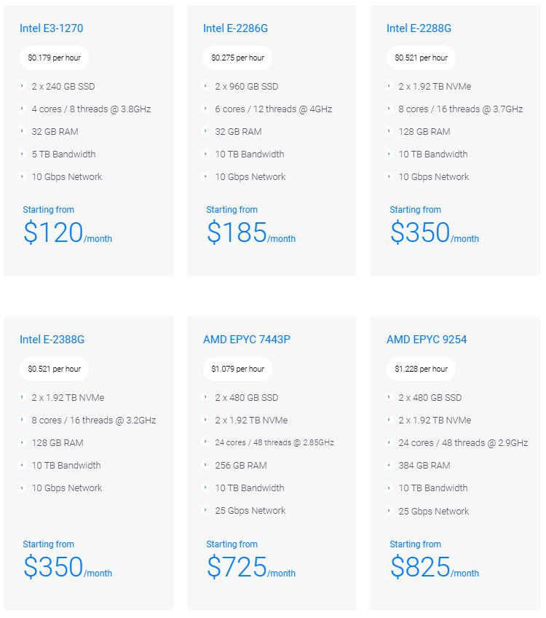This screenshot has width=546, height=618.
Task: Click the $120/month price
Action: coord(67,232)
